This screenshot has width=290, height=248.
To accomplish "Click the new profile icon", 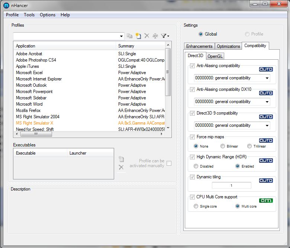I will [x=138, y=36].
